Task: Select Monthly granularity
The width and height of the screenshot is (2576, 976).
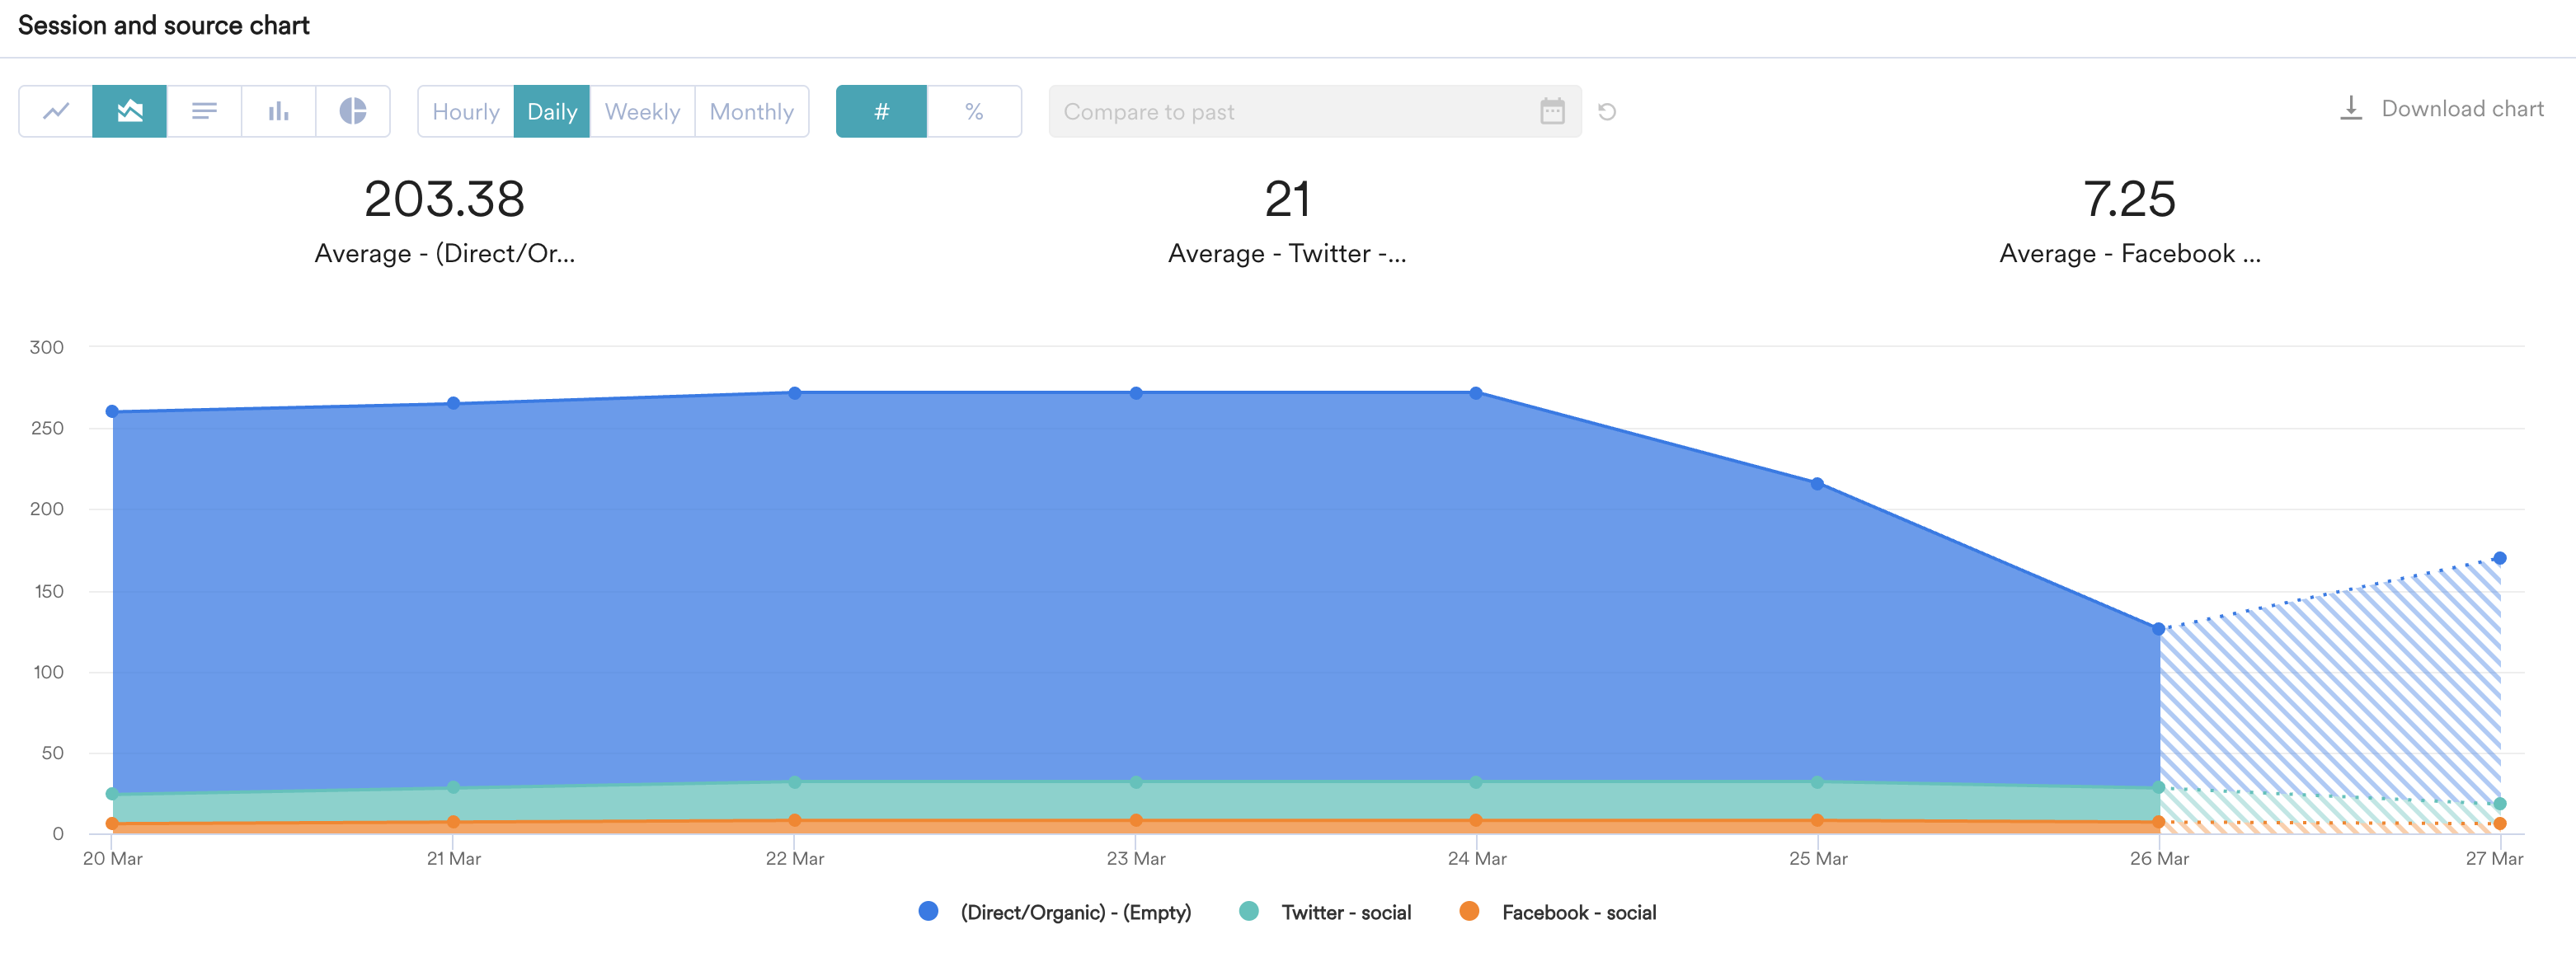Action: (751, 111)
